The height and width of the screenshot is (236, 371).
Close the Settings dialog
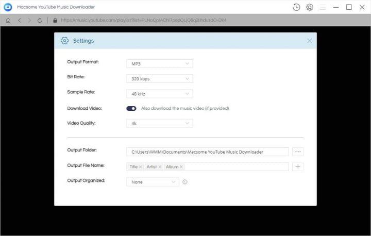(309, 41)
